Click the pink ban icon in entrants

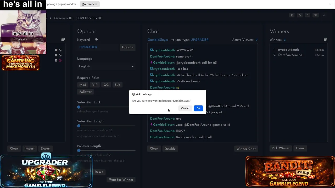pos(60,60)
